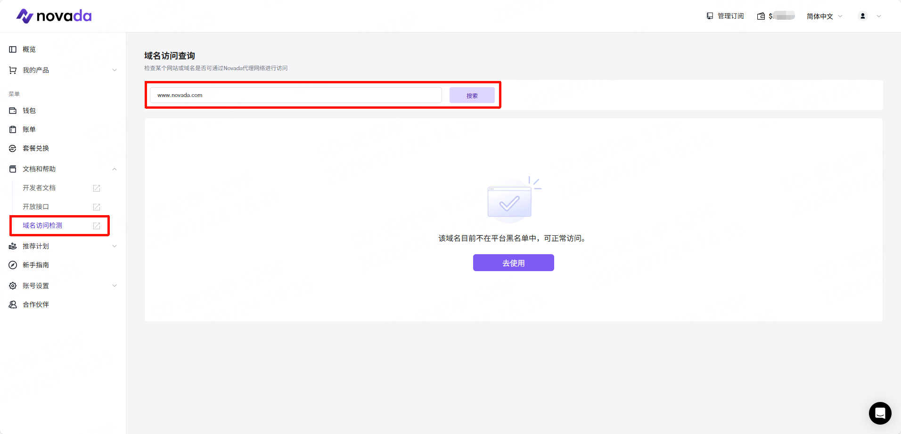Expand the 账号设置 menu
This screenshot has width=901, height=434.
point(115,286)
